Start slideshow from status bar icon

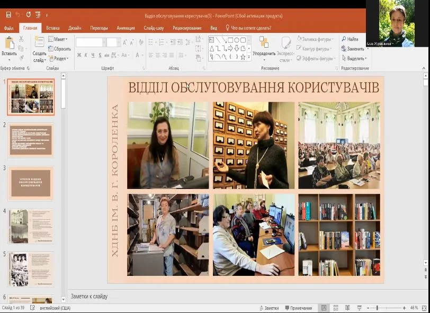[x=359, y=308]
